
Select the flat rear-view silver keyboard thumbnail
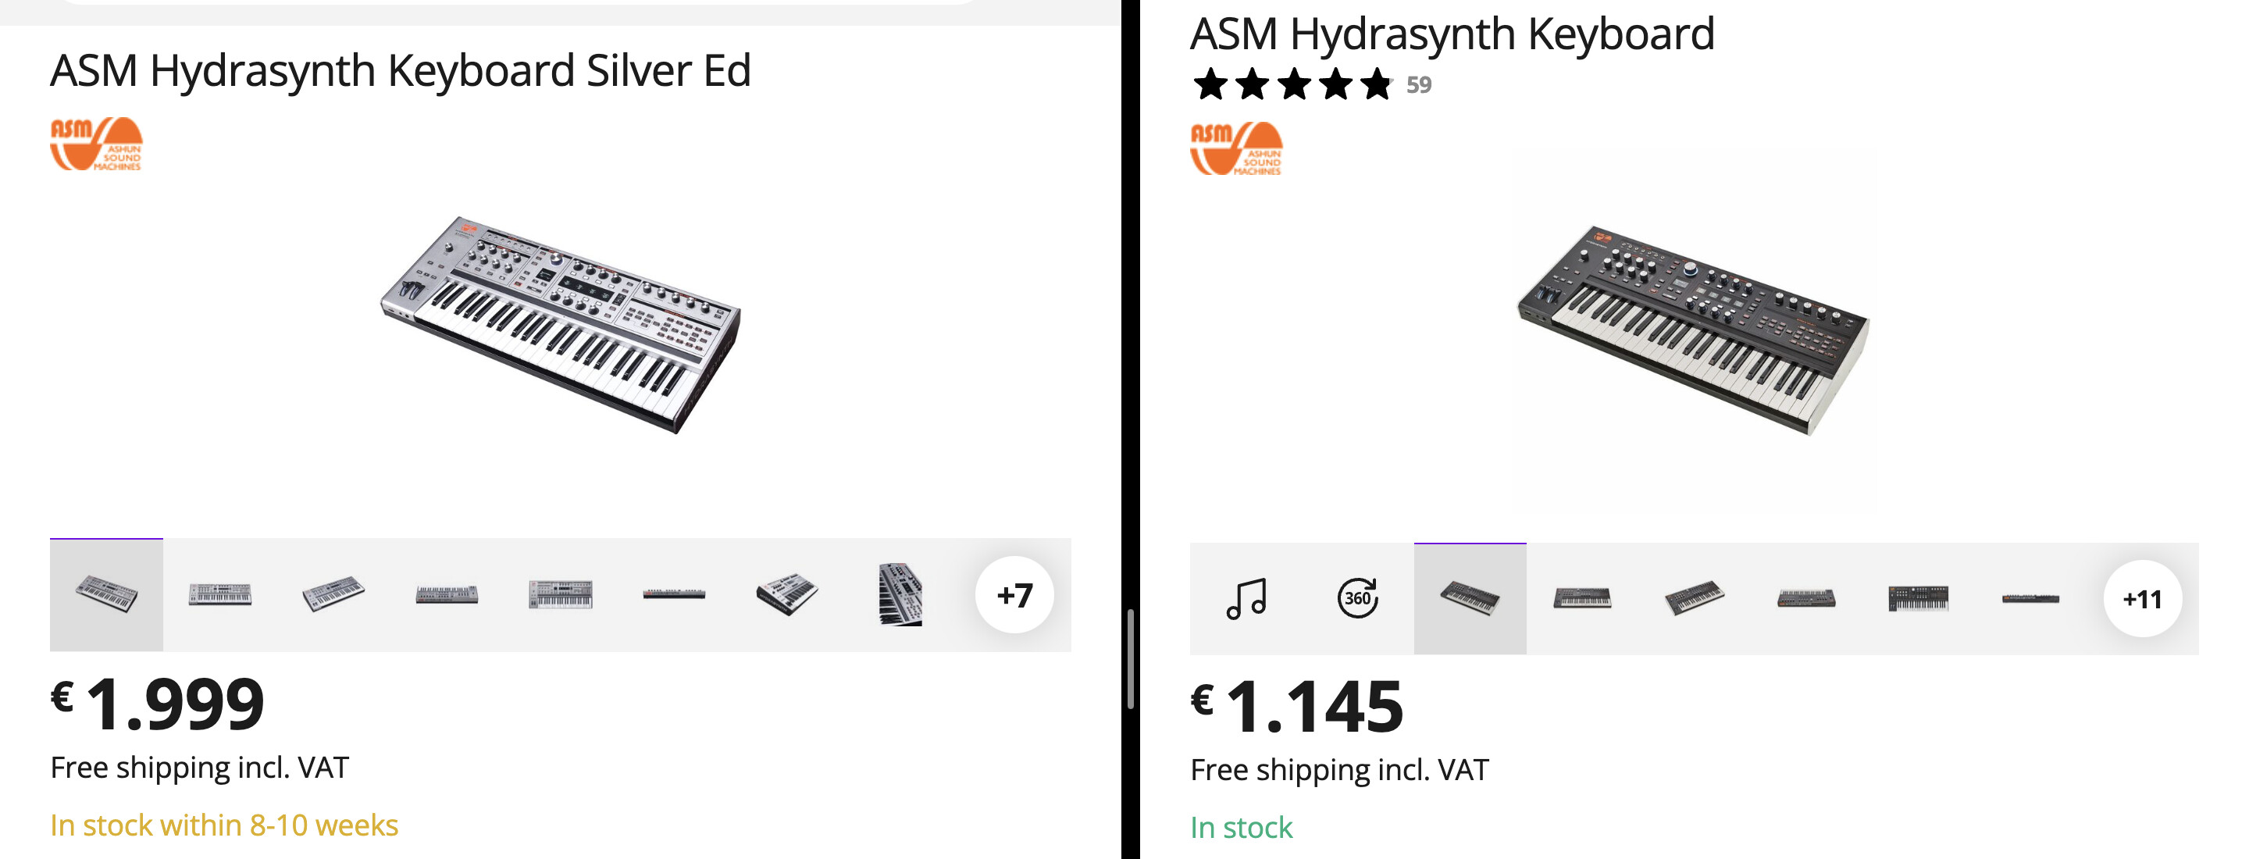pos(674,595)
